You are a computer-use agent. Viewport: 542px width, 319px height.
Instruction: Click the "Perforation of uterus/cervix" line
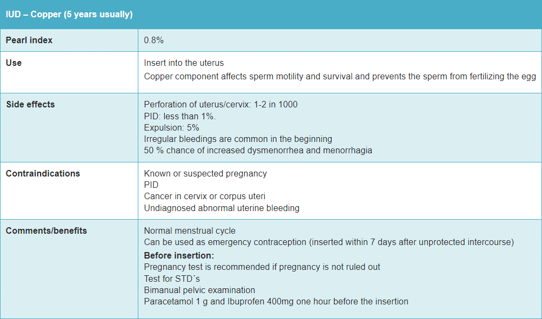(220, 105)
